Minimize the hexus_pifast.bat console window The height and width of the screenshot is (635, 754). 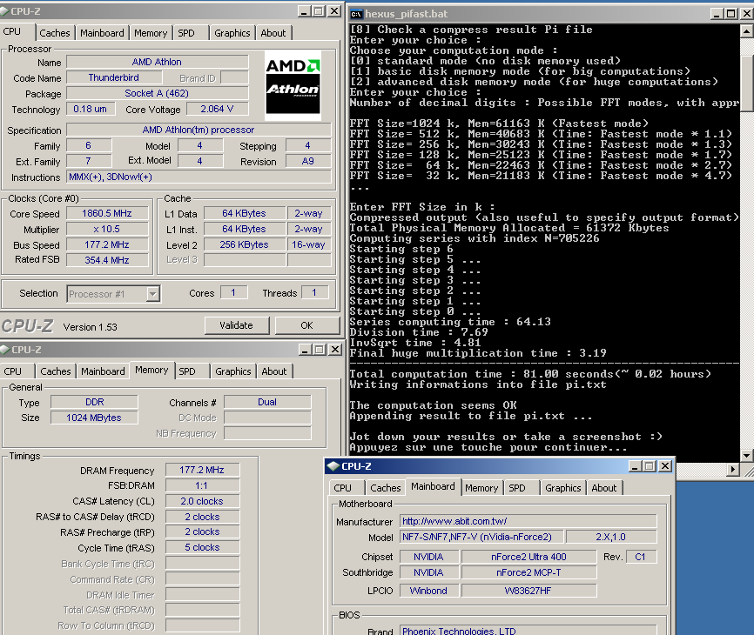click(717, 14)
